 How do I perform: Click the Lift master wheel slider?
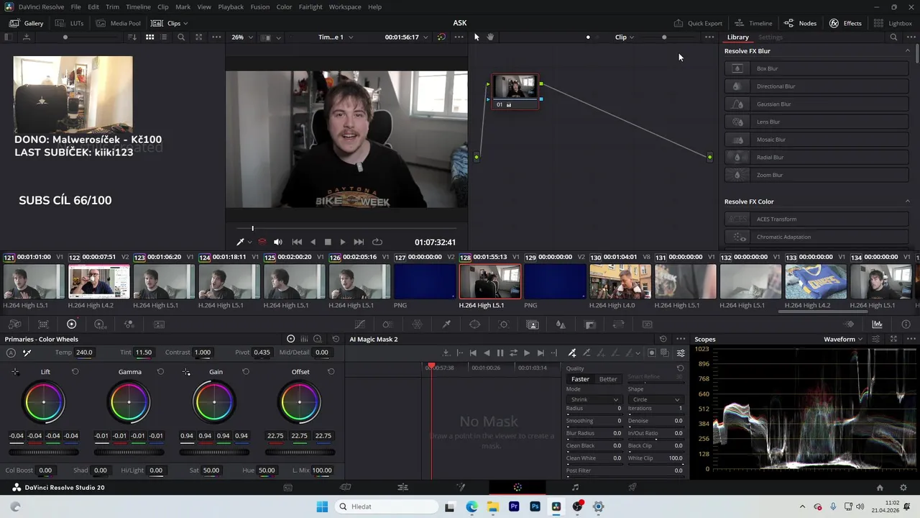tap(44, 452)
